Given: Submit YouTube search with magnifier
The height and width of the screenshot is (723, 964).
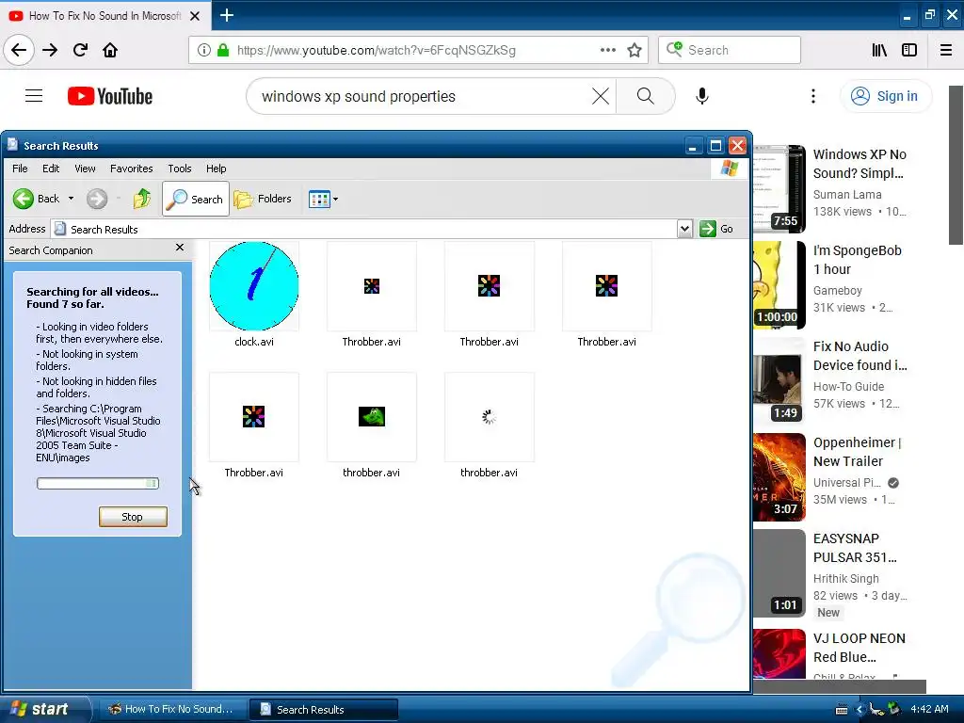Looking at the screenshot, I should 645,96.
